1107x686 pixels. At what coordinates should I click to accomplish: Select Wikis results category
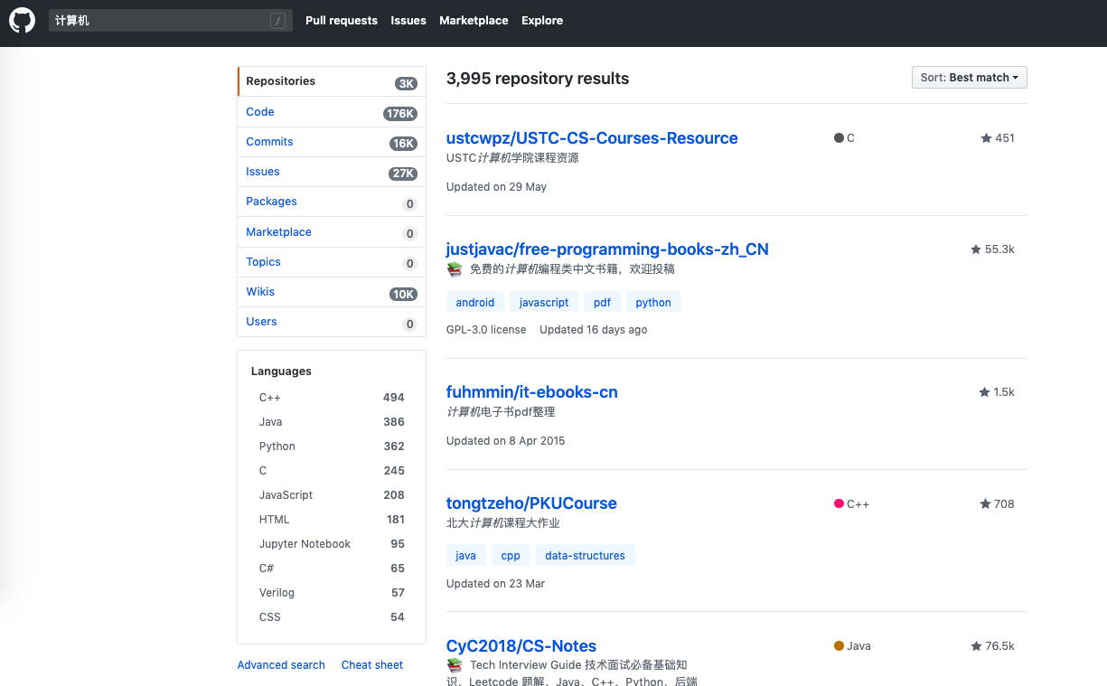point(332,292)
